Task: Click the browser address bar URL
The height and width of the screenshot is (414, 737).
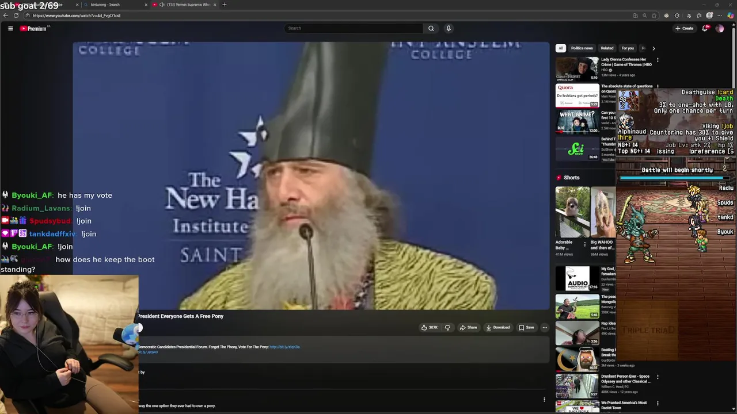Action: [x=77, y=16]
